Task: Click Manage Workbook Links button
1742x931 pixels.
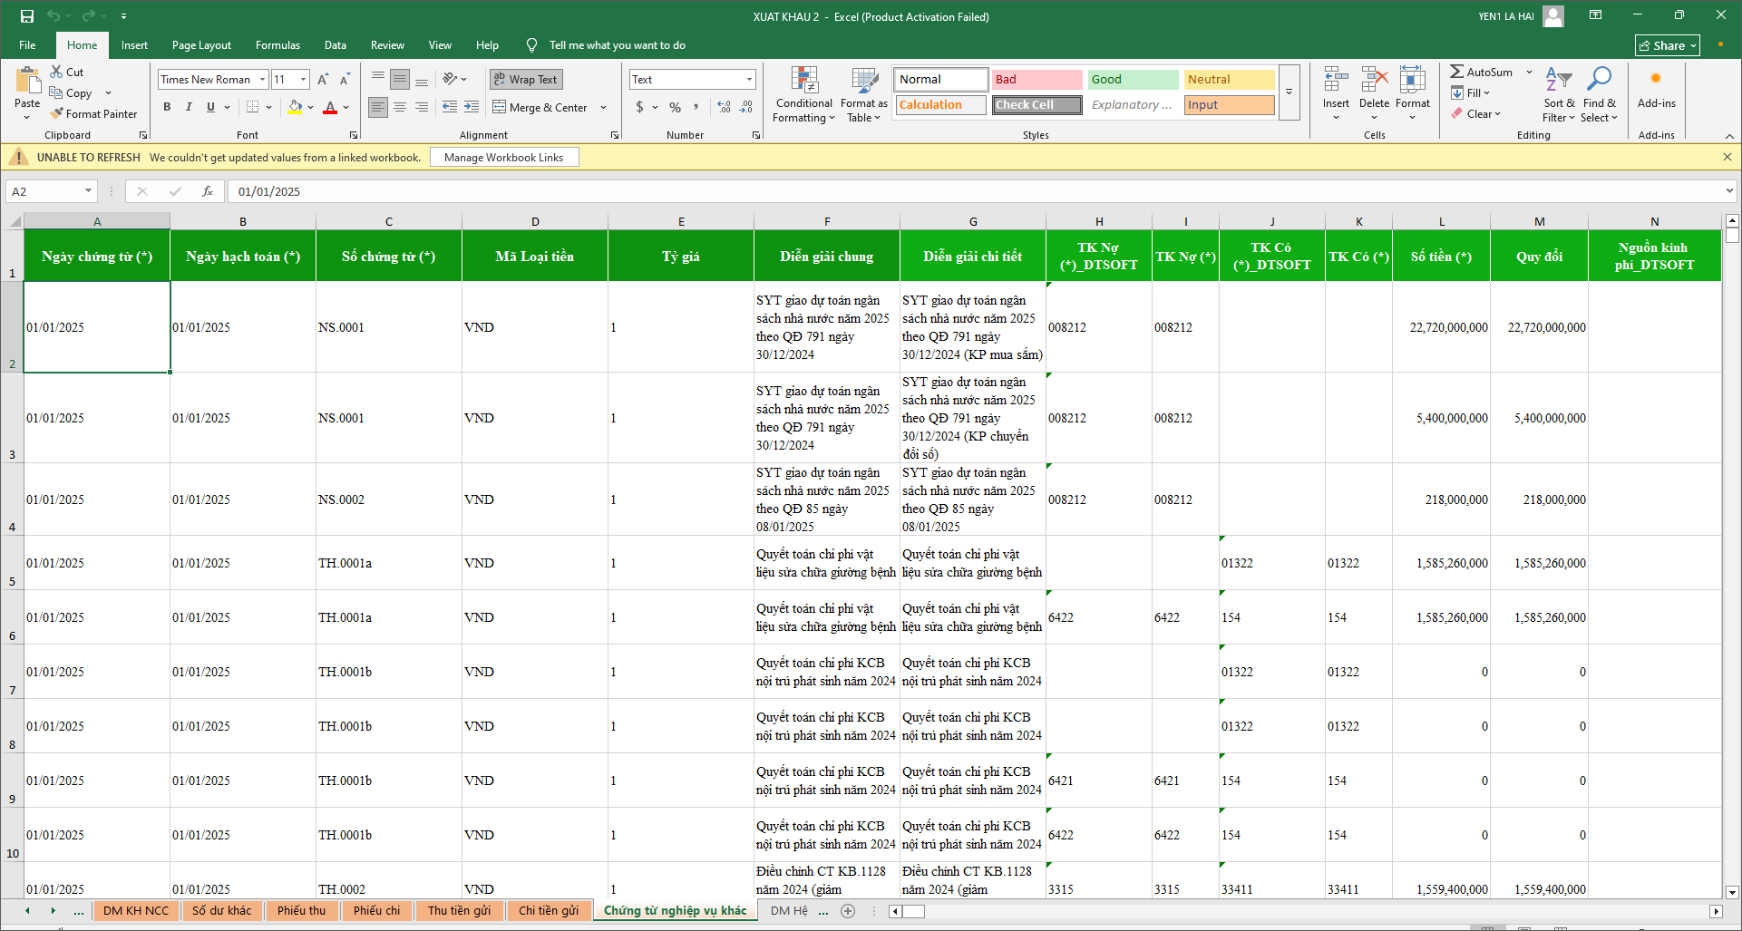Action: 503,158
